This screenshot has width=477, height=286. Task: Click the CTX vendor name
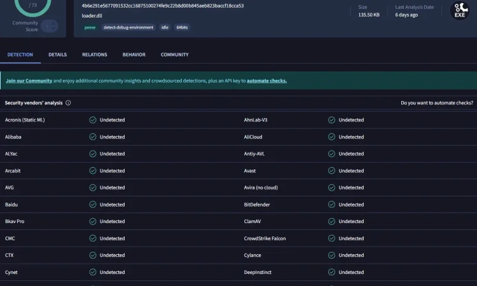(9, 255)
